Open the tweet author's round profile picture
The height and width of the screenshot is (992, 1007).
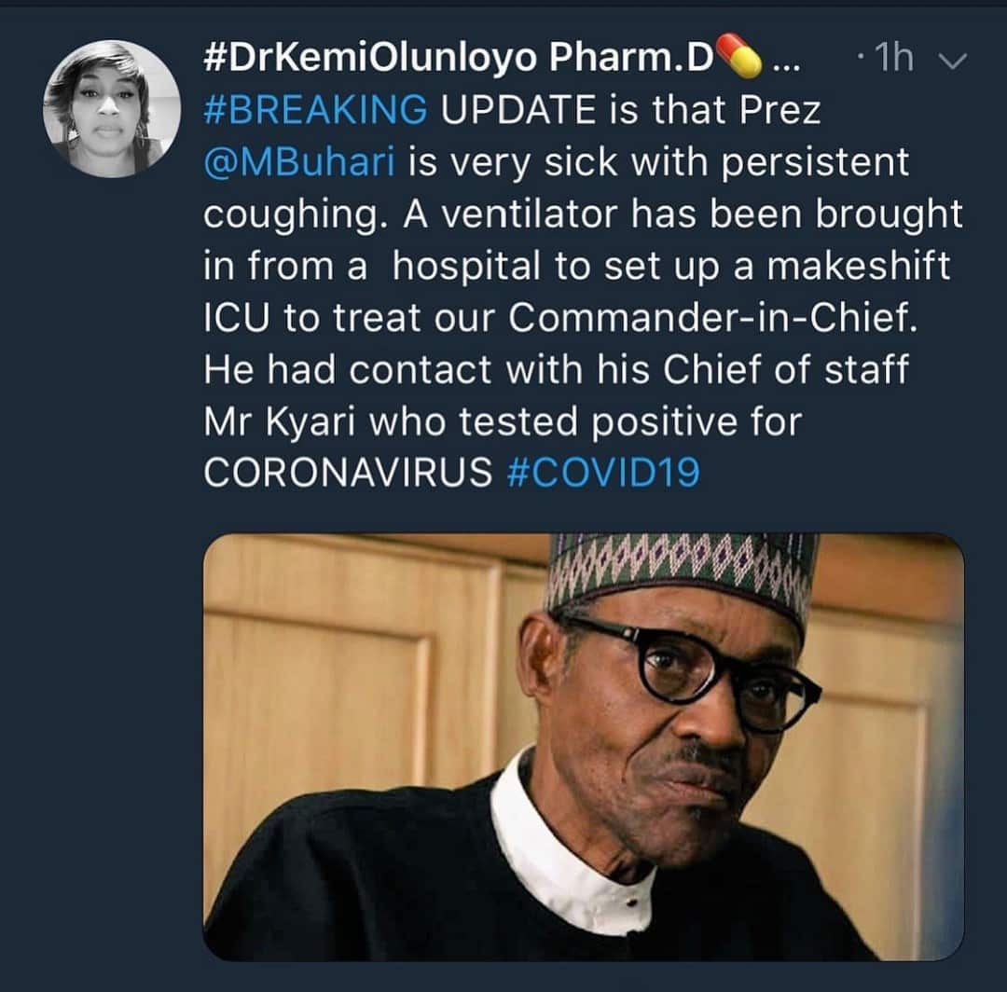pyautogui.click(x=112, y=110)
